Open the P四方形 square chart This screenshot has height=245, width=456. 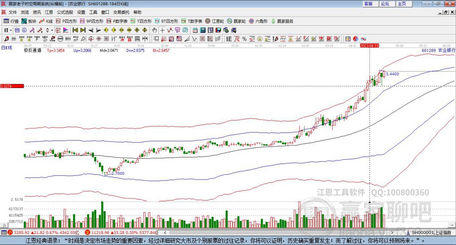66,21
